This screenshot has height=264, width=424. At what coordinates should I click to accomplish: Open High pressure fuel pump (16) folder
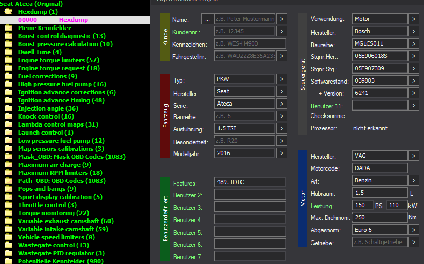pyautogui.click(x=62, y=84)
